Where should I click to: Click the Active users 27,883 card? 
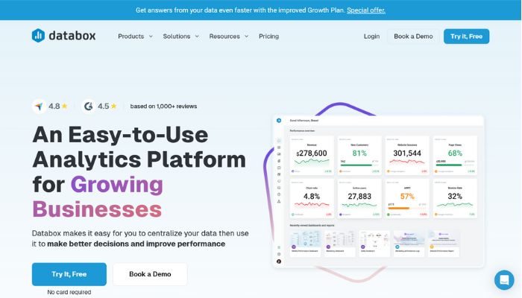(359, 199)
